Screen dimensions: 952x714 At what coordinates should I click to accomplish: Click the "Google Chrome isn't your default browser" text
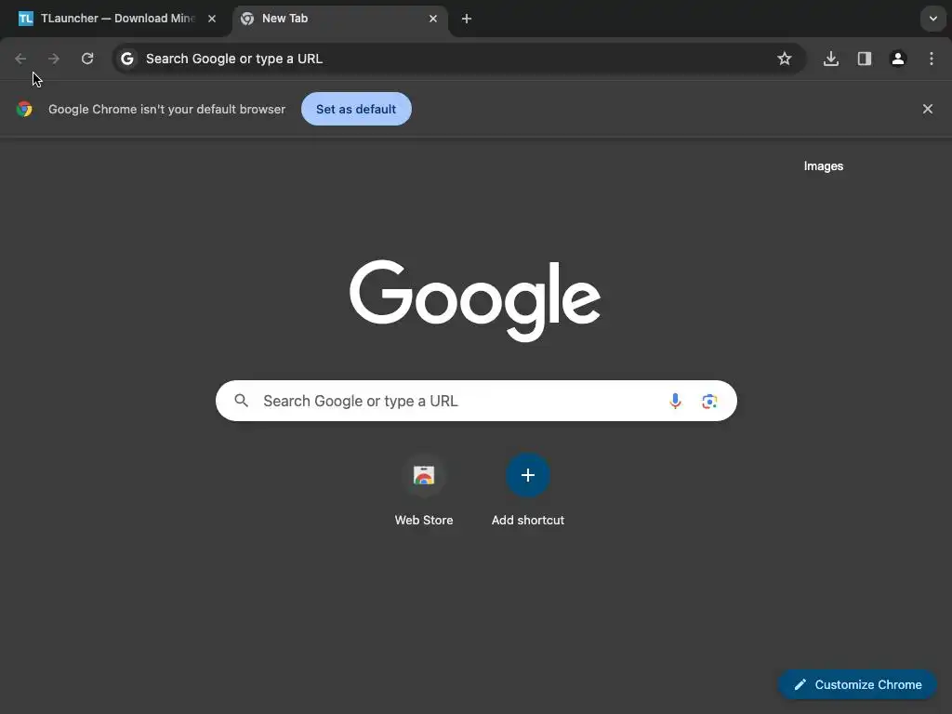167,110
